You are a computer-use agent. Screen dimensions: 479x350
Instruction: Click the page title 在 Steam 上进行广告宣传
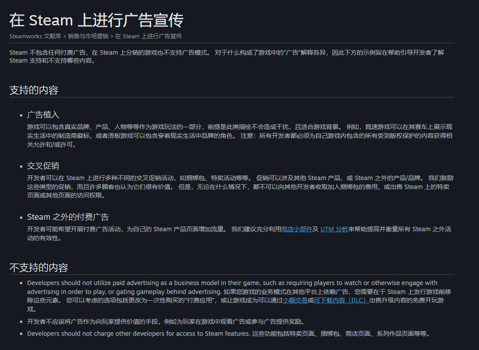coord(96,20)
